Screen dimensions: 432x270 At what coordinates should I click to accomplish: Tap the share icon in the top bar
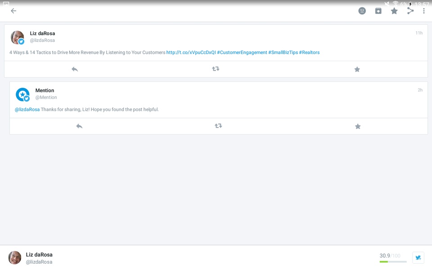[x=410, y=11]
